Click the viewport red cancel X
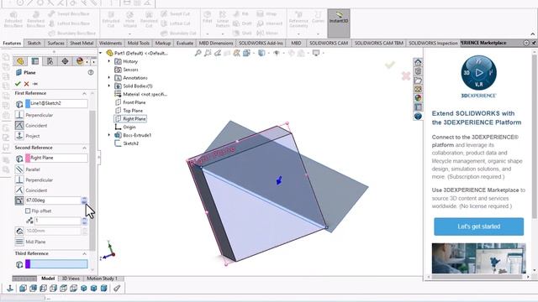The width and height of the screenshot is (538, 302). coord(406,75)
